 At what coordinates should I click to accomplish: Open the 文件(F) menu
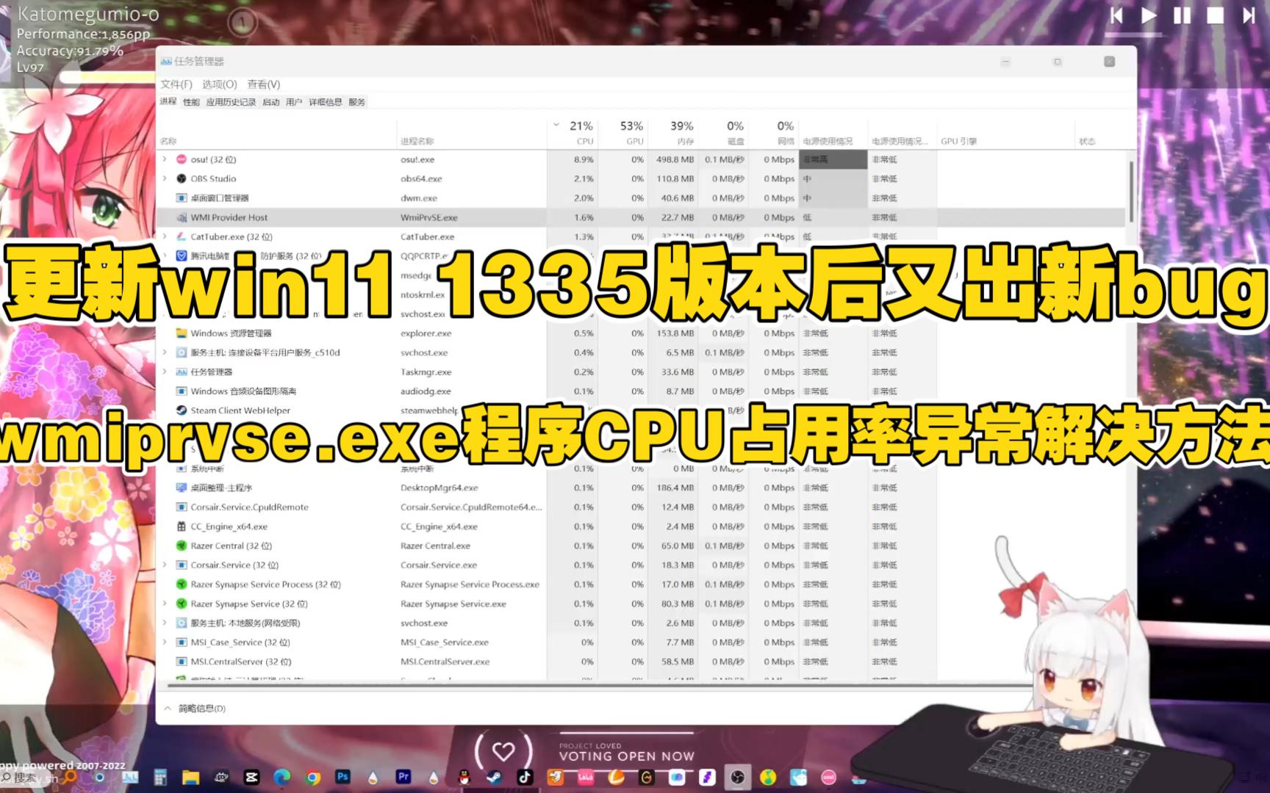176,84
